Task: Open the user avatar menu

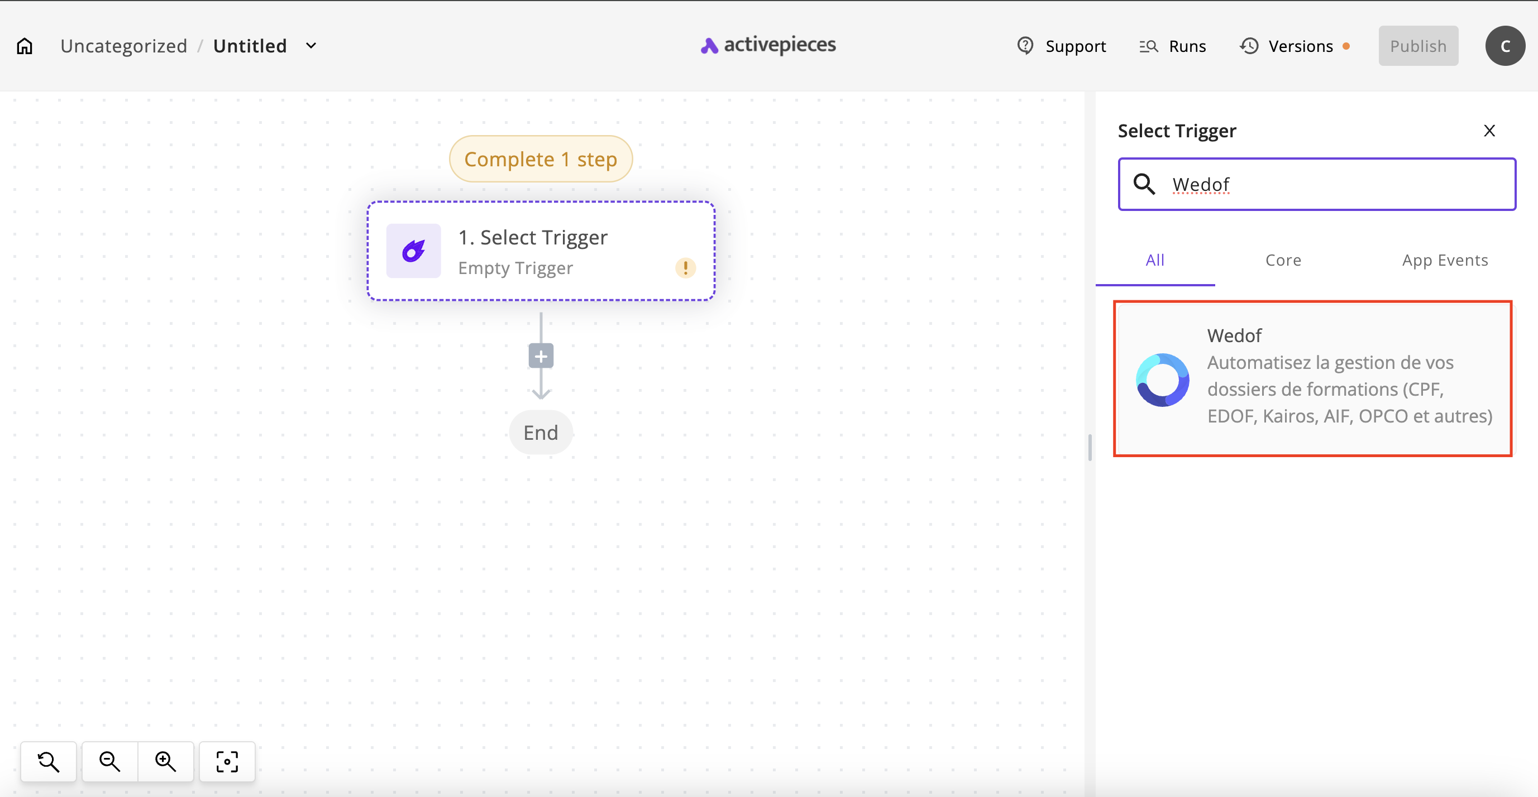Action: click(1504, 46)
